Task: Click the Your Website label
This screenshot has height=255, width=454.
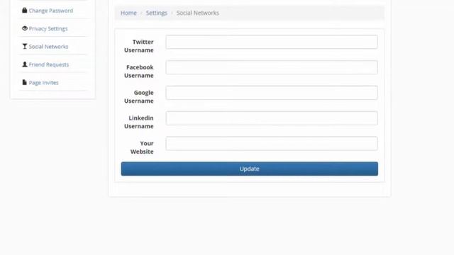Action: coord(142,147)
